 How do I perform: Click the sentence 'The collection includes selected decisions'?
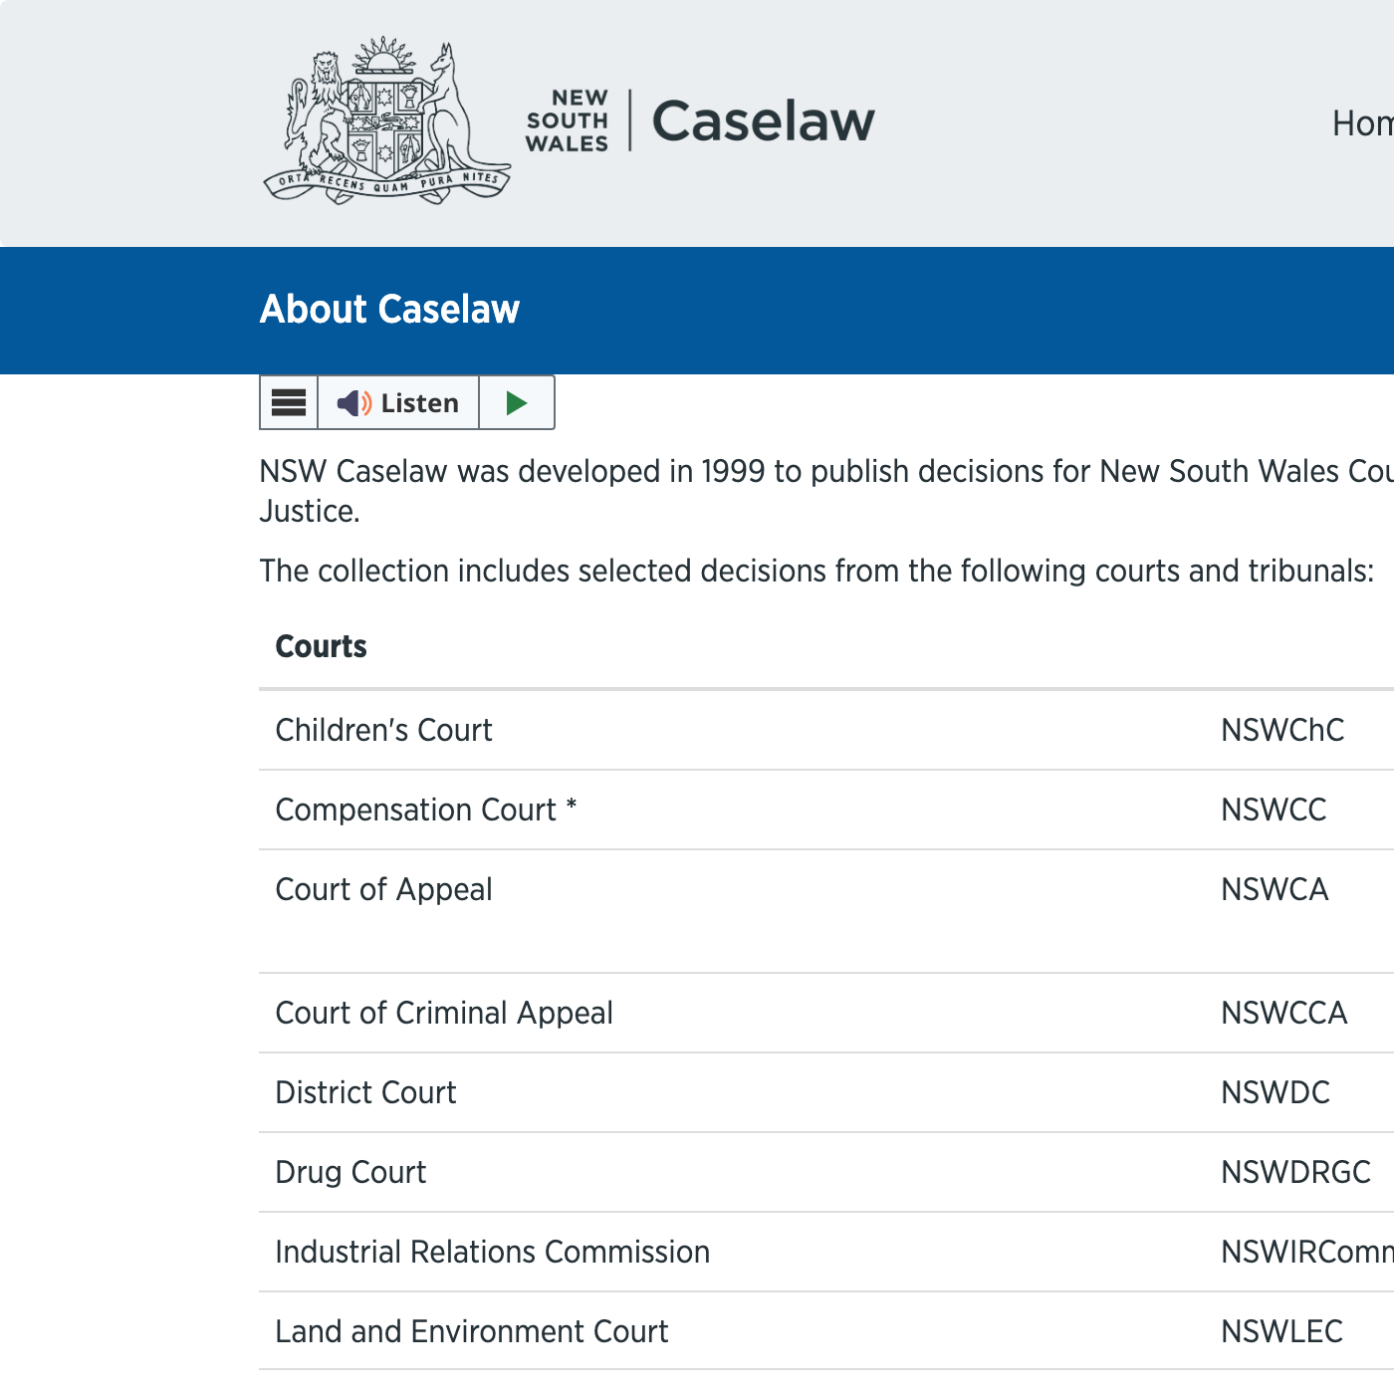coord(816,571)
